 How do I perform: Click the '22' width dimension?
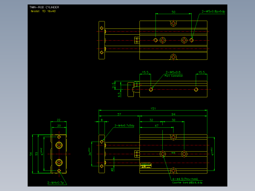coord(59,120)
